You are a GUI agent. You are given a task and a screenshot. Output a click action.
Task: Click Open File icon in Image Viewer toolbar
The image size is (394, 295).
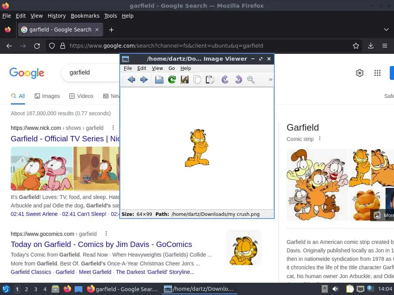159,80
